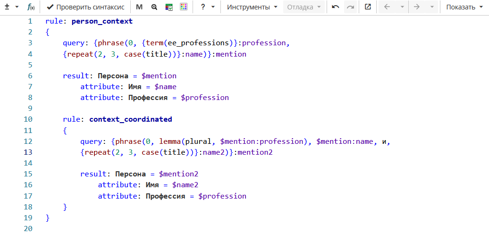This screenshot has height=233, width=489.
Task: Expand forward navigation history dropdown
Action: click(x=432, y=7)
